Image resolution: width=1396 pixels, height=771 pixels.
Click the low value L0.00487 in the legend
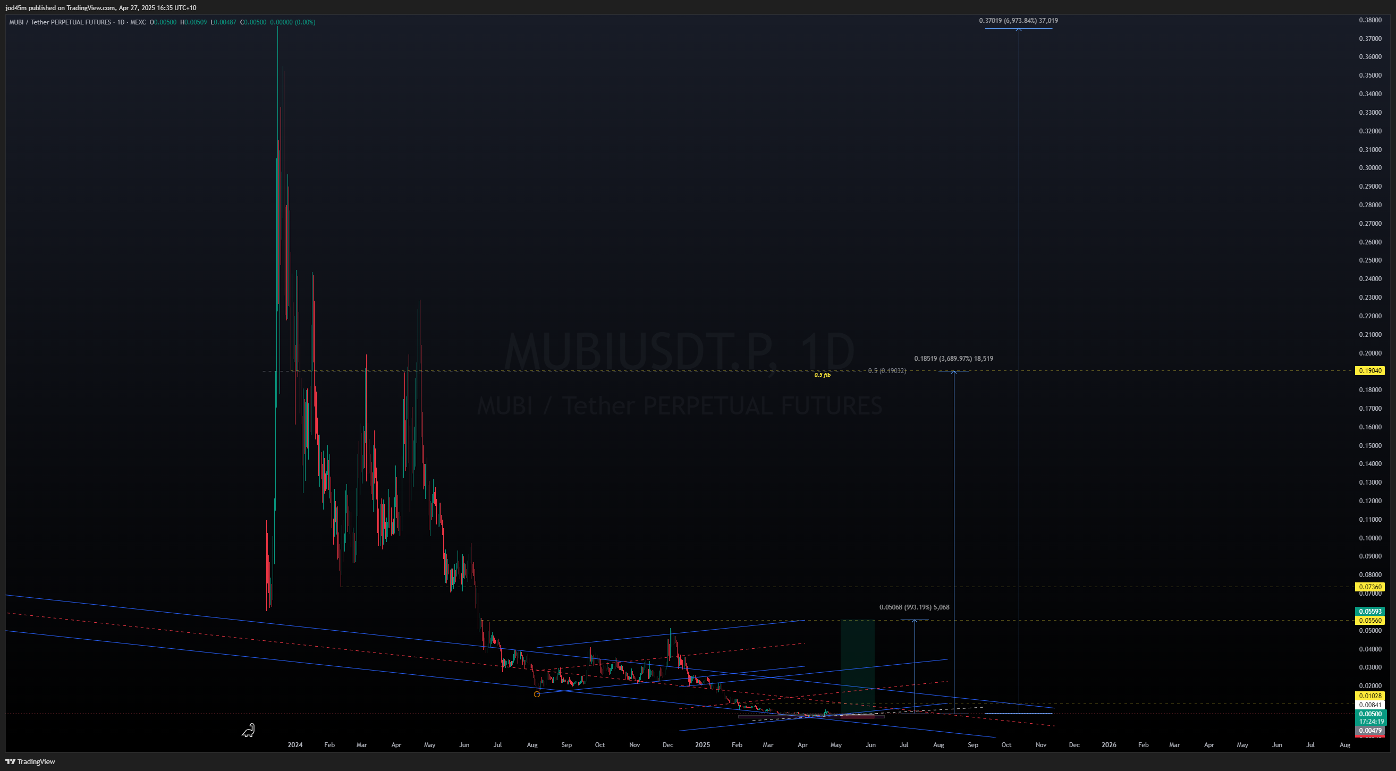click(x=223, y=22)
